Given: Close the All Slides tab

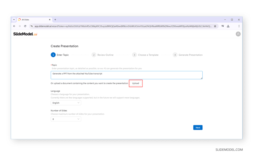Looking at the screenshot, I should (x=50, y=20).
